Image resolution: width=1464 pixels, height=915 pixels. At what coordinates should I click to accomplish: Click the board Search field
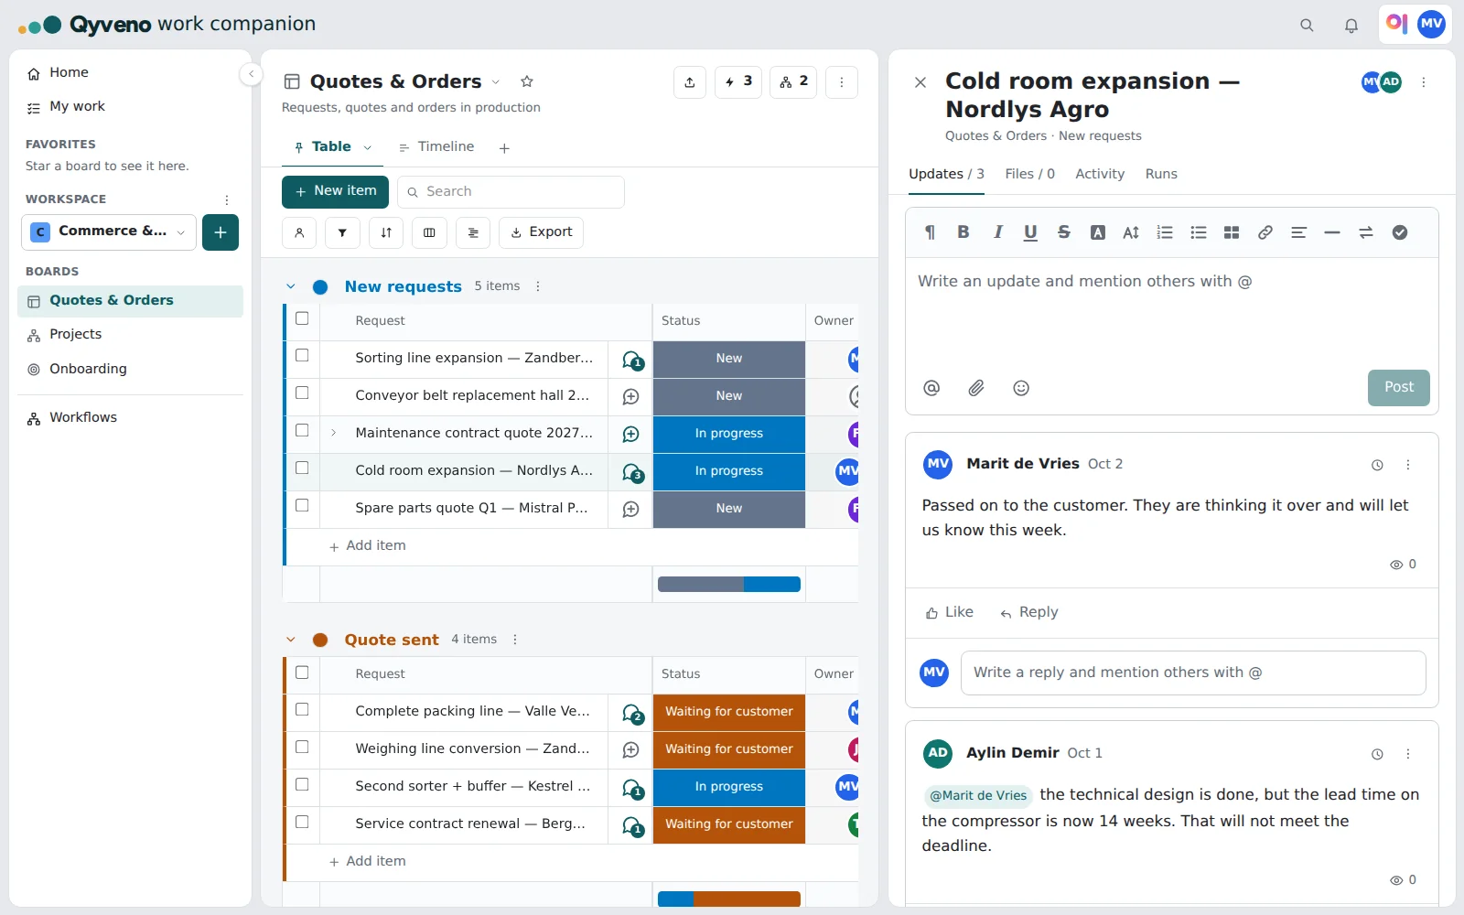coord(511,192)
